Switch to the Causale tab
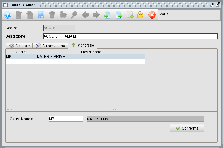Viewport: 223px width, 148px height. pos(19,46)
